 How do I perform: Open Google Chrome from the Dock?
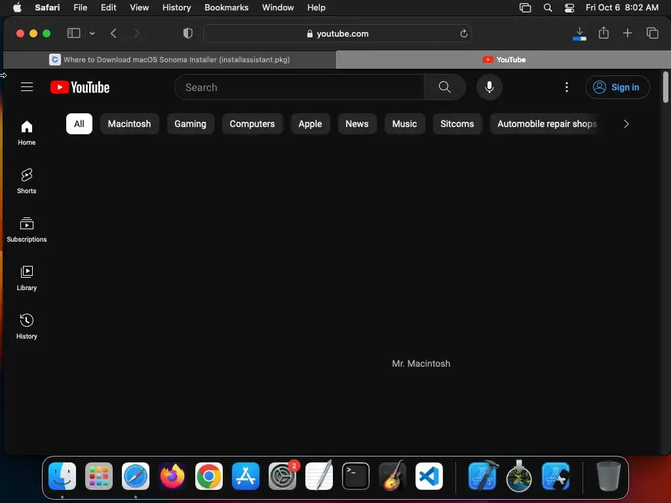(x=209, y=476)
